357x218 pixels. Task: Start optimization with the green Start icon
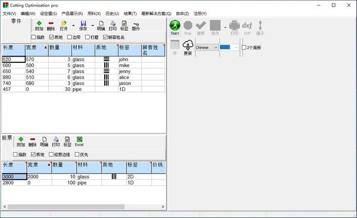[x=175, y=26]
